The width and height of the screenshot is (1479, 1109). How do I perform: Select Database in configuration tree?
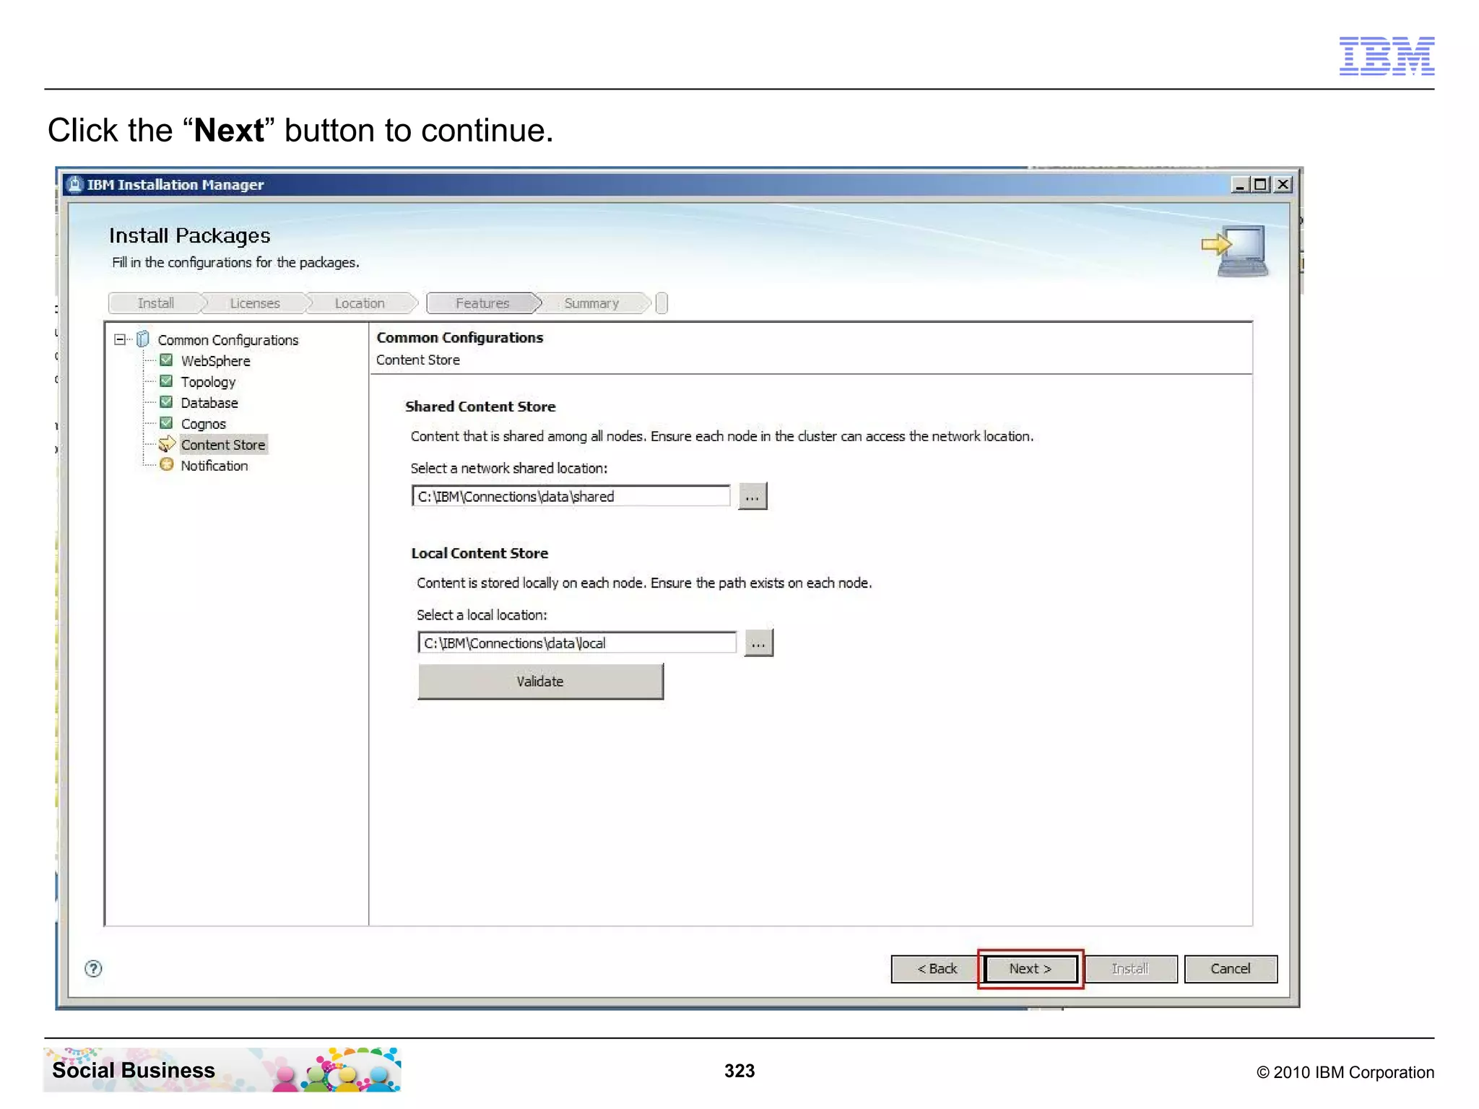(209, 403)
